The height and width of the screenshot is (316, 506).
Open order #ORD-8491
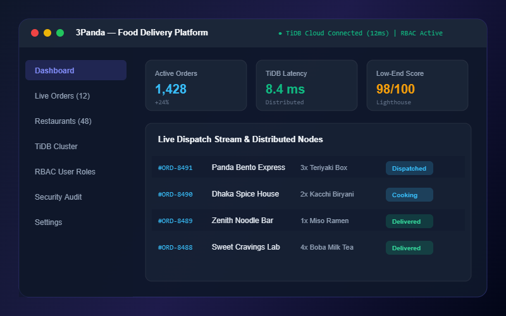coord(175,167)
